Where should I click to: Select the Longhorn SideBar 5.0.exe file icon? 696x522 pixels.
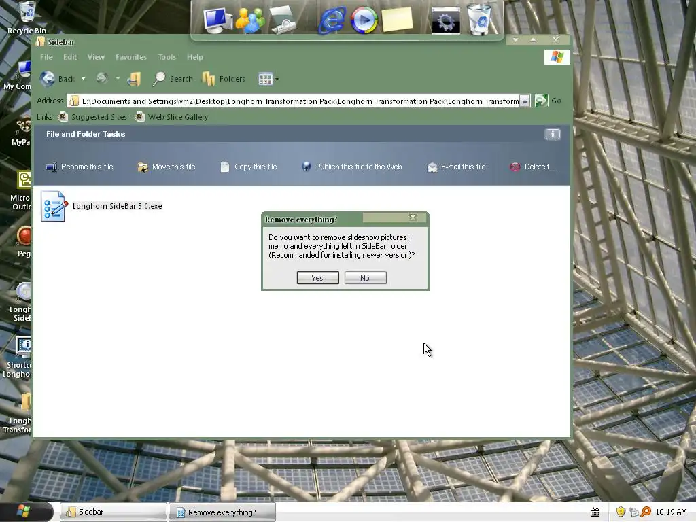(x=54, y=207)
